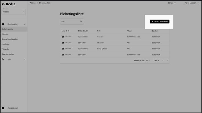Click the Redia logo

(9, 4)
